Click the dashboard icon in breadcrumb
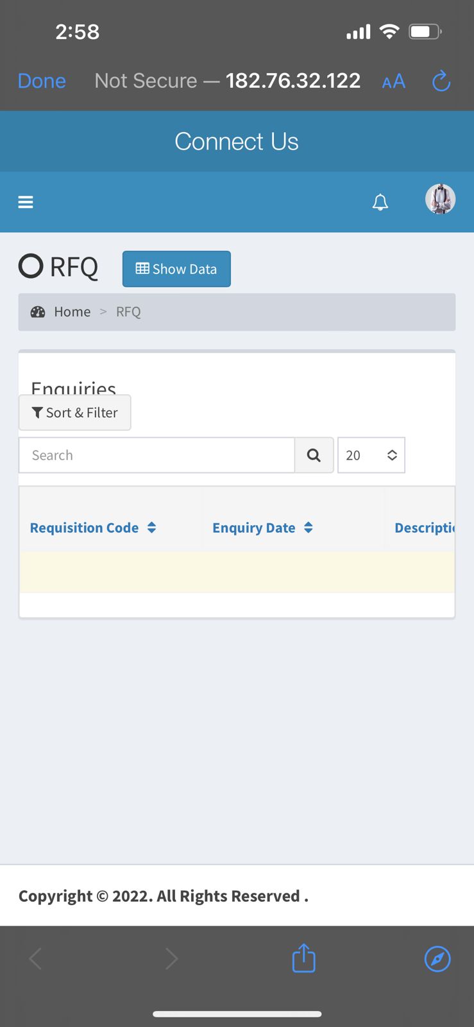Image resolution: width=474 pixels, height=1027 pixels. [x=38, y=312]
